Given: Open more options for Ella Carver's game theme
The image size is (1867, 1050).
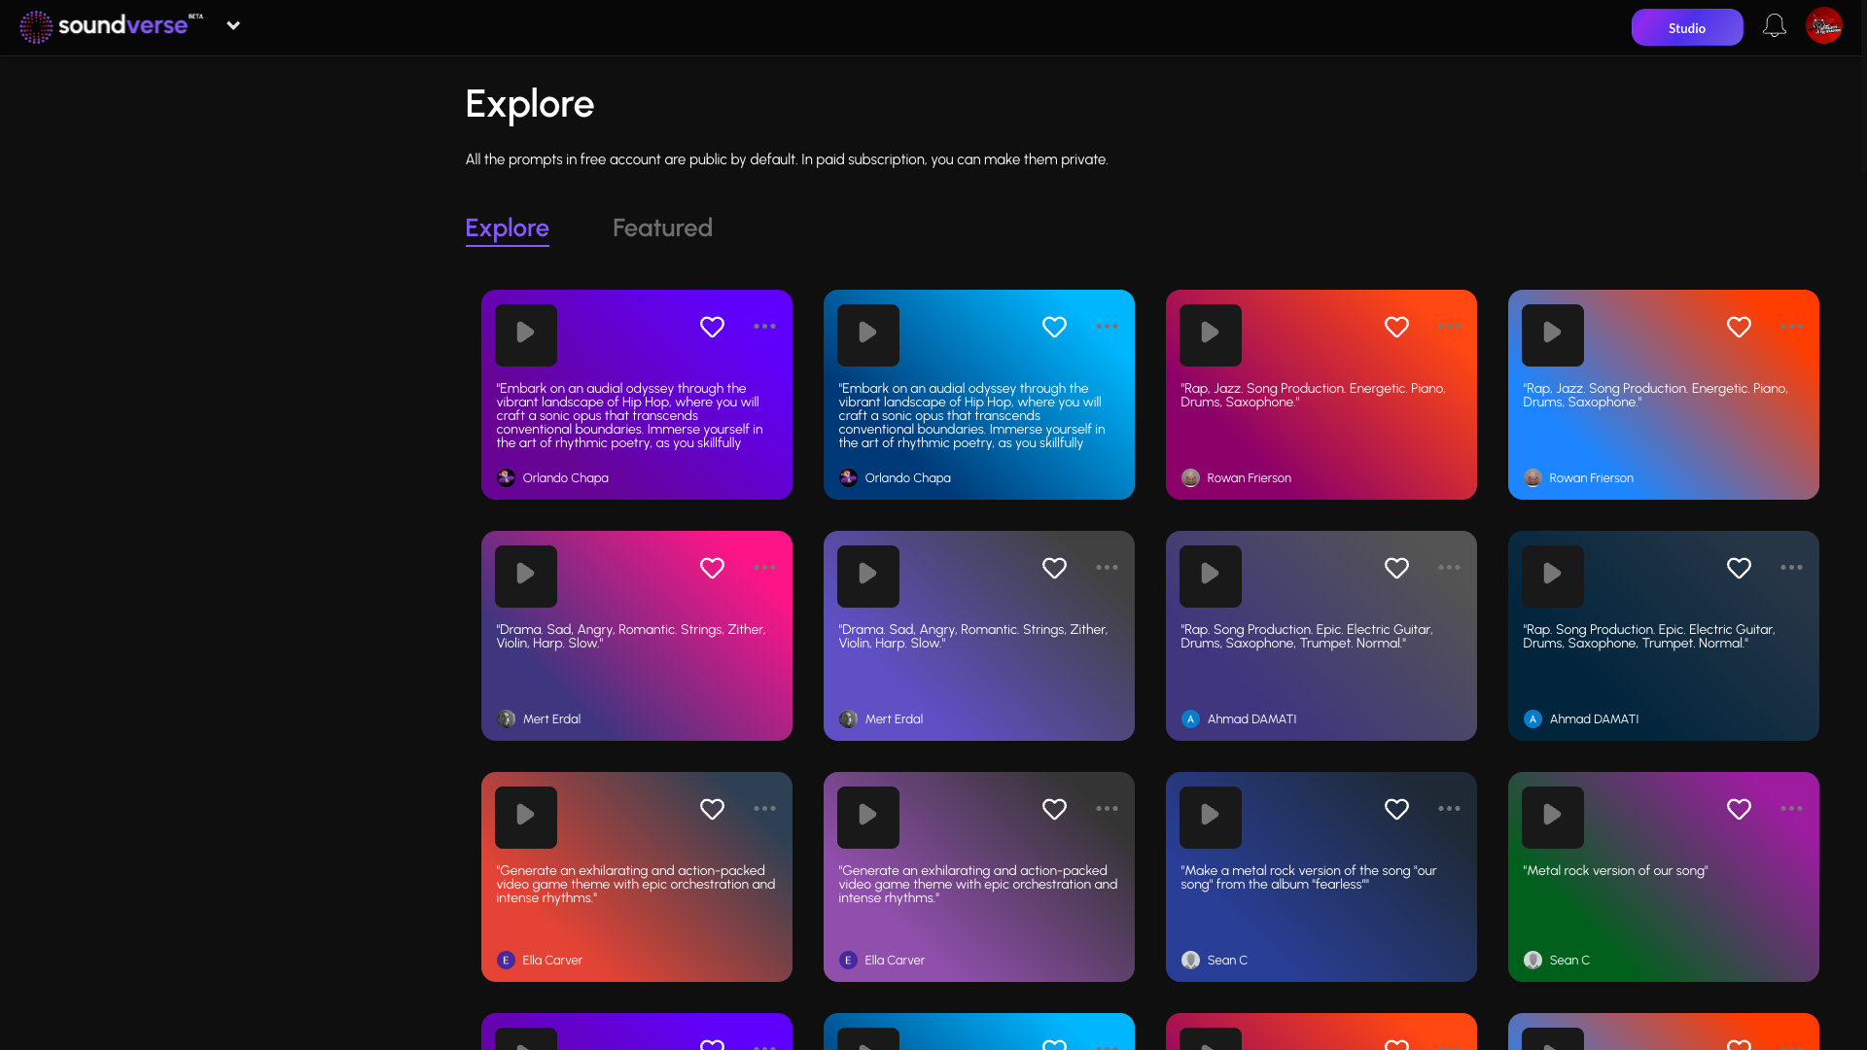Looking at the screenshot, I should click(764, 809).
